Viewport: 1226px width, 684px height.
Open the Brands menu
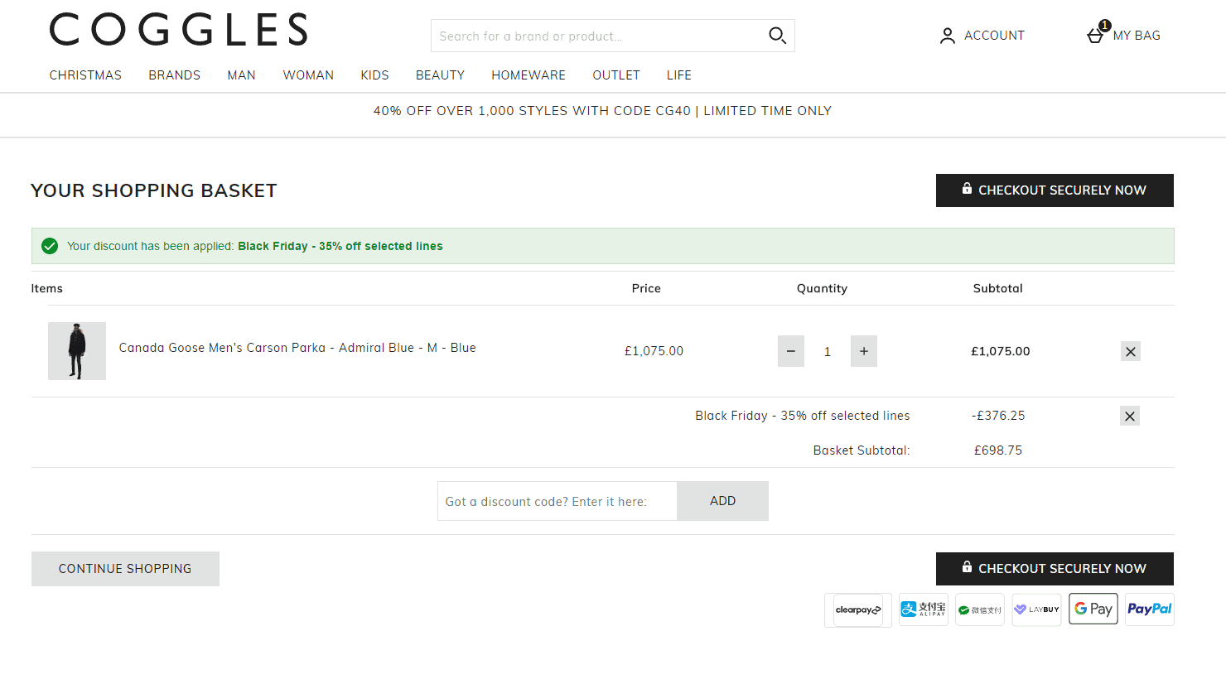pyautogui.click(x=175, y=75)
